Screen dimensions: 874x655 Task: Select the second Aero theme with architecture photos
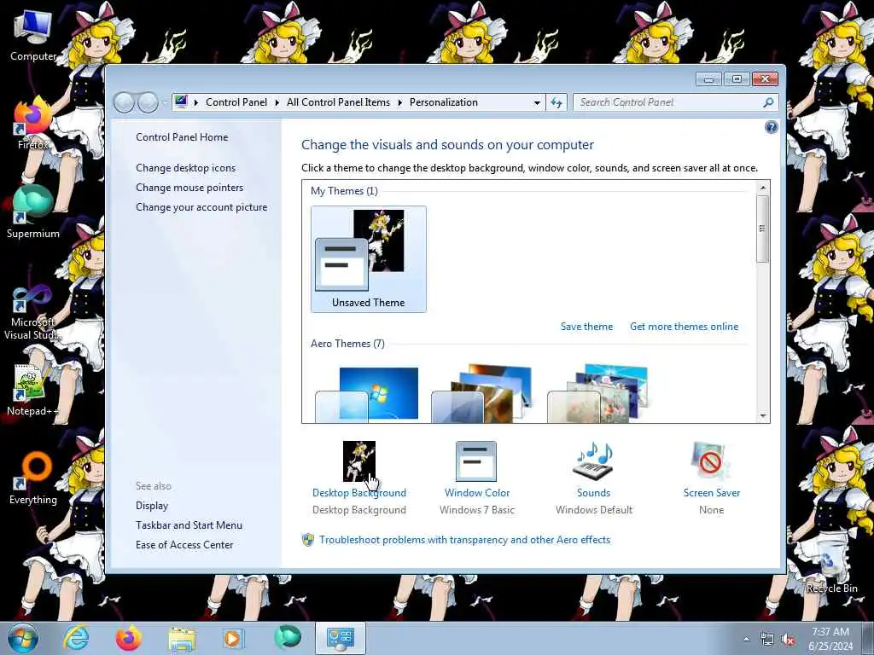tap(483, 394)
